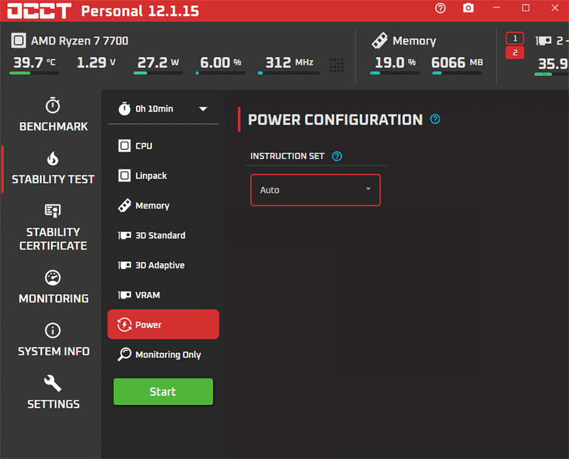Click the CPU voltage 1.29 V reading
Viewport: 569px width, 459px height.
pos(96,63)
